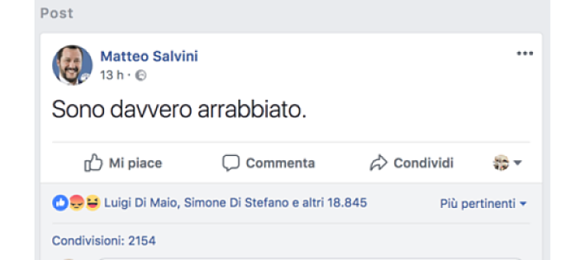Open the post options three-dot menu
585x260 pixels.
pos(525,54)
